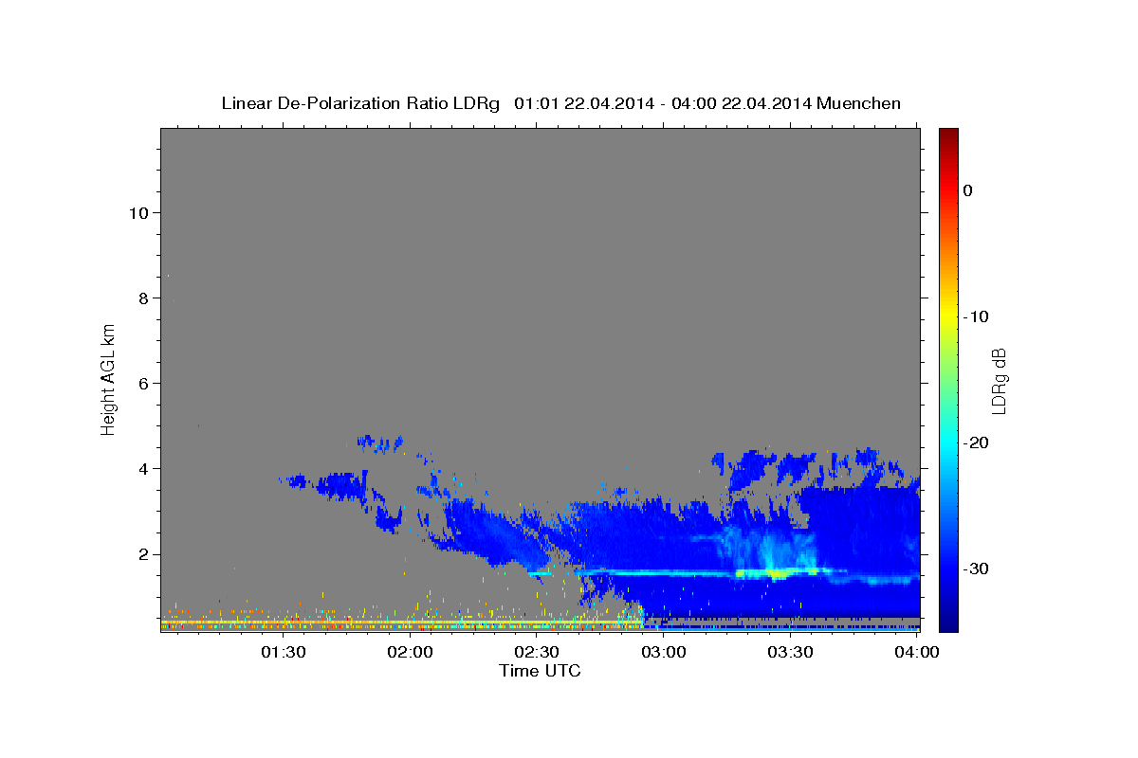Image resolution: width=1138 pixels, height=758 pixels.
Task: Click the 02:30 time tick label
Action: point(537,653)
